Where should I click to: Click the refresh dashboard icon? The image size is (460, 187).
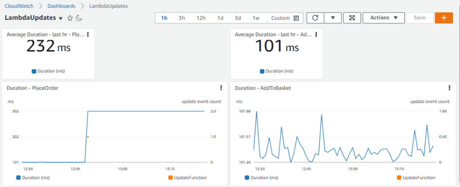tap(315, 18)
